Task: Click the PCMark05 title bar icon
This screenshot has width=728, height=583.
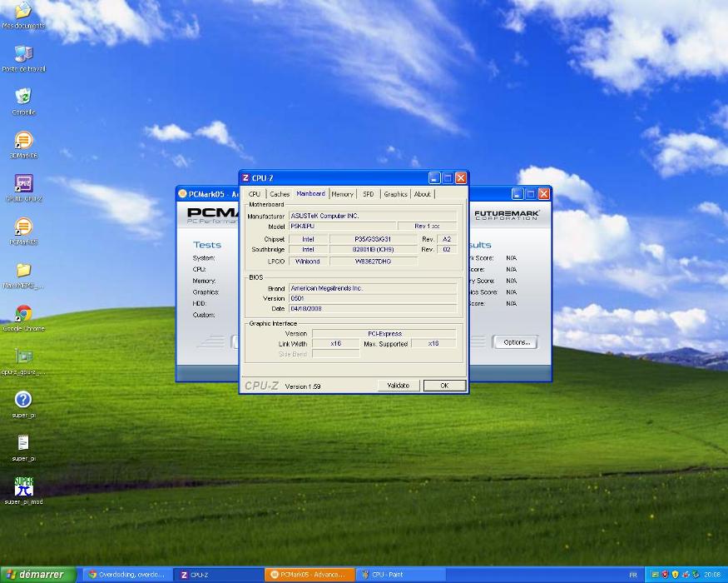Action: (182, 194)
